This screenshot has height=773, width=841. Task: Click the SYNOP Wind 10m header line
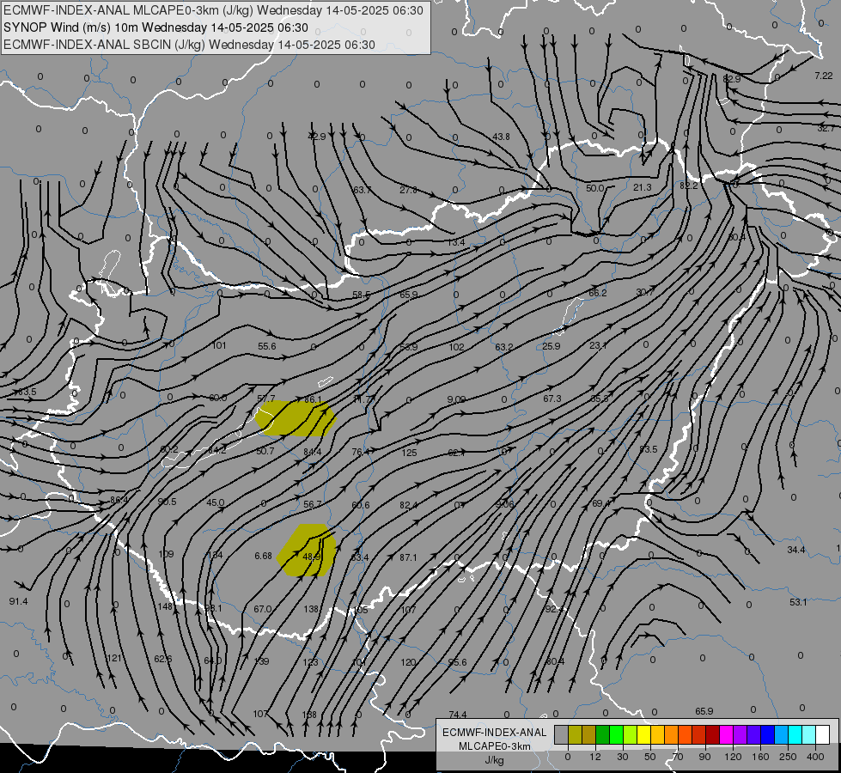click(155, 27)
